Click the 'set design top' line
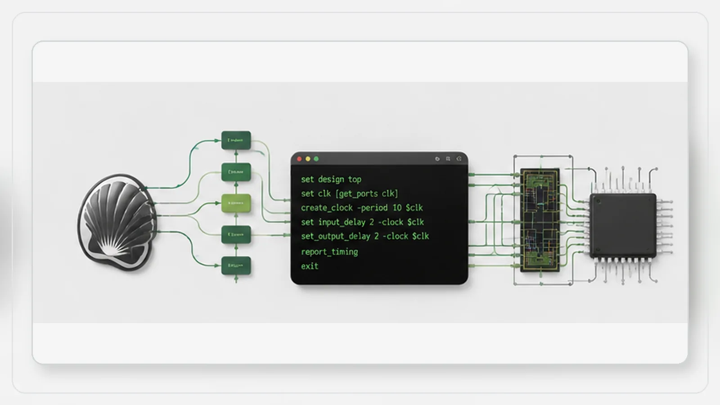The height and width of the screenshot is (405, 720). pos(331,179)
